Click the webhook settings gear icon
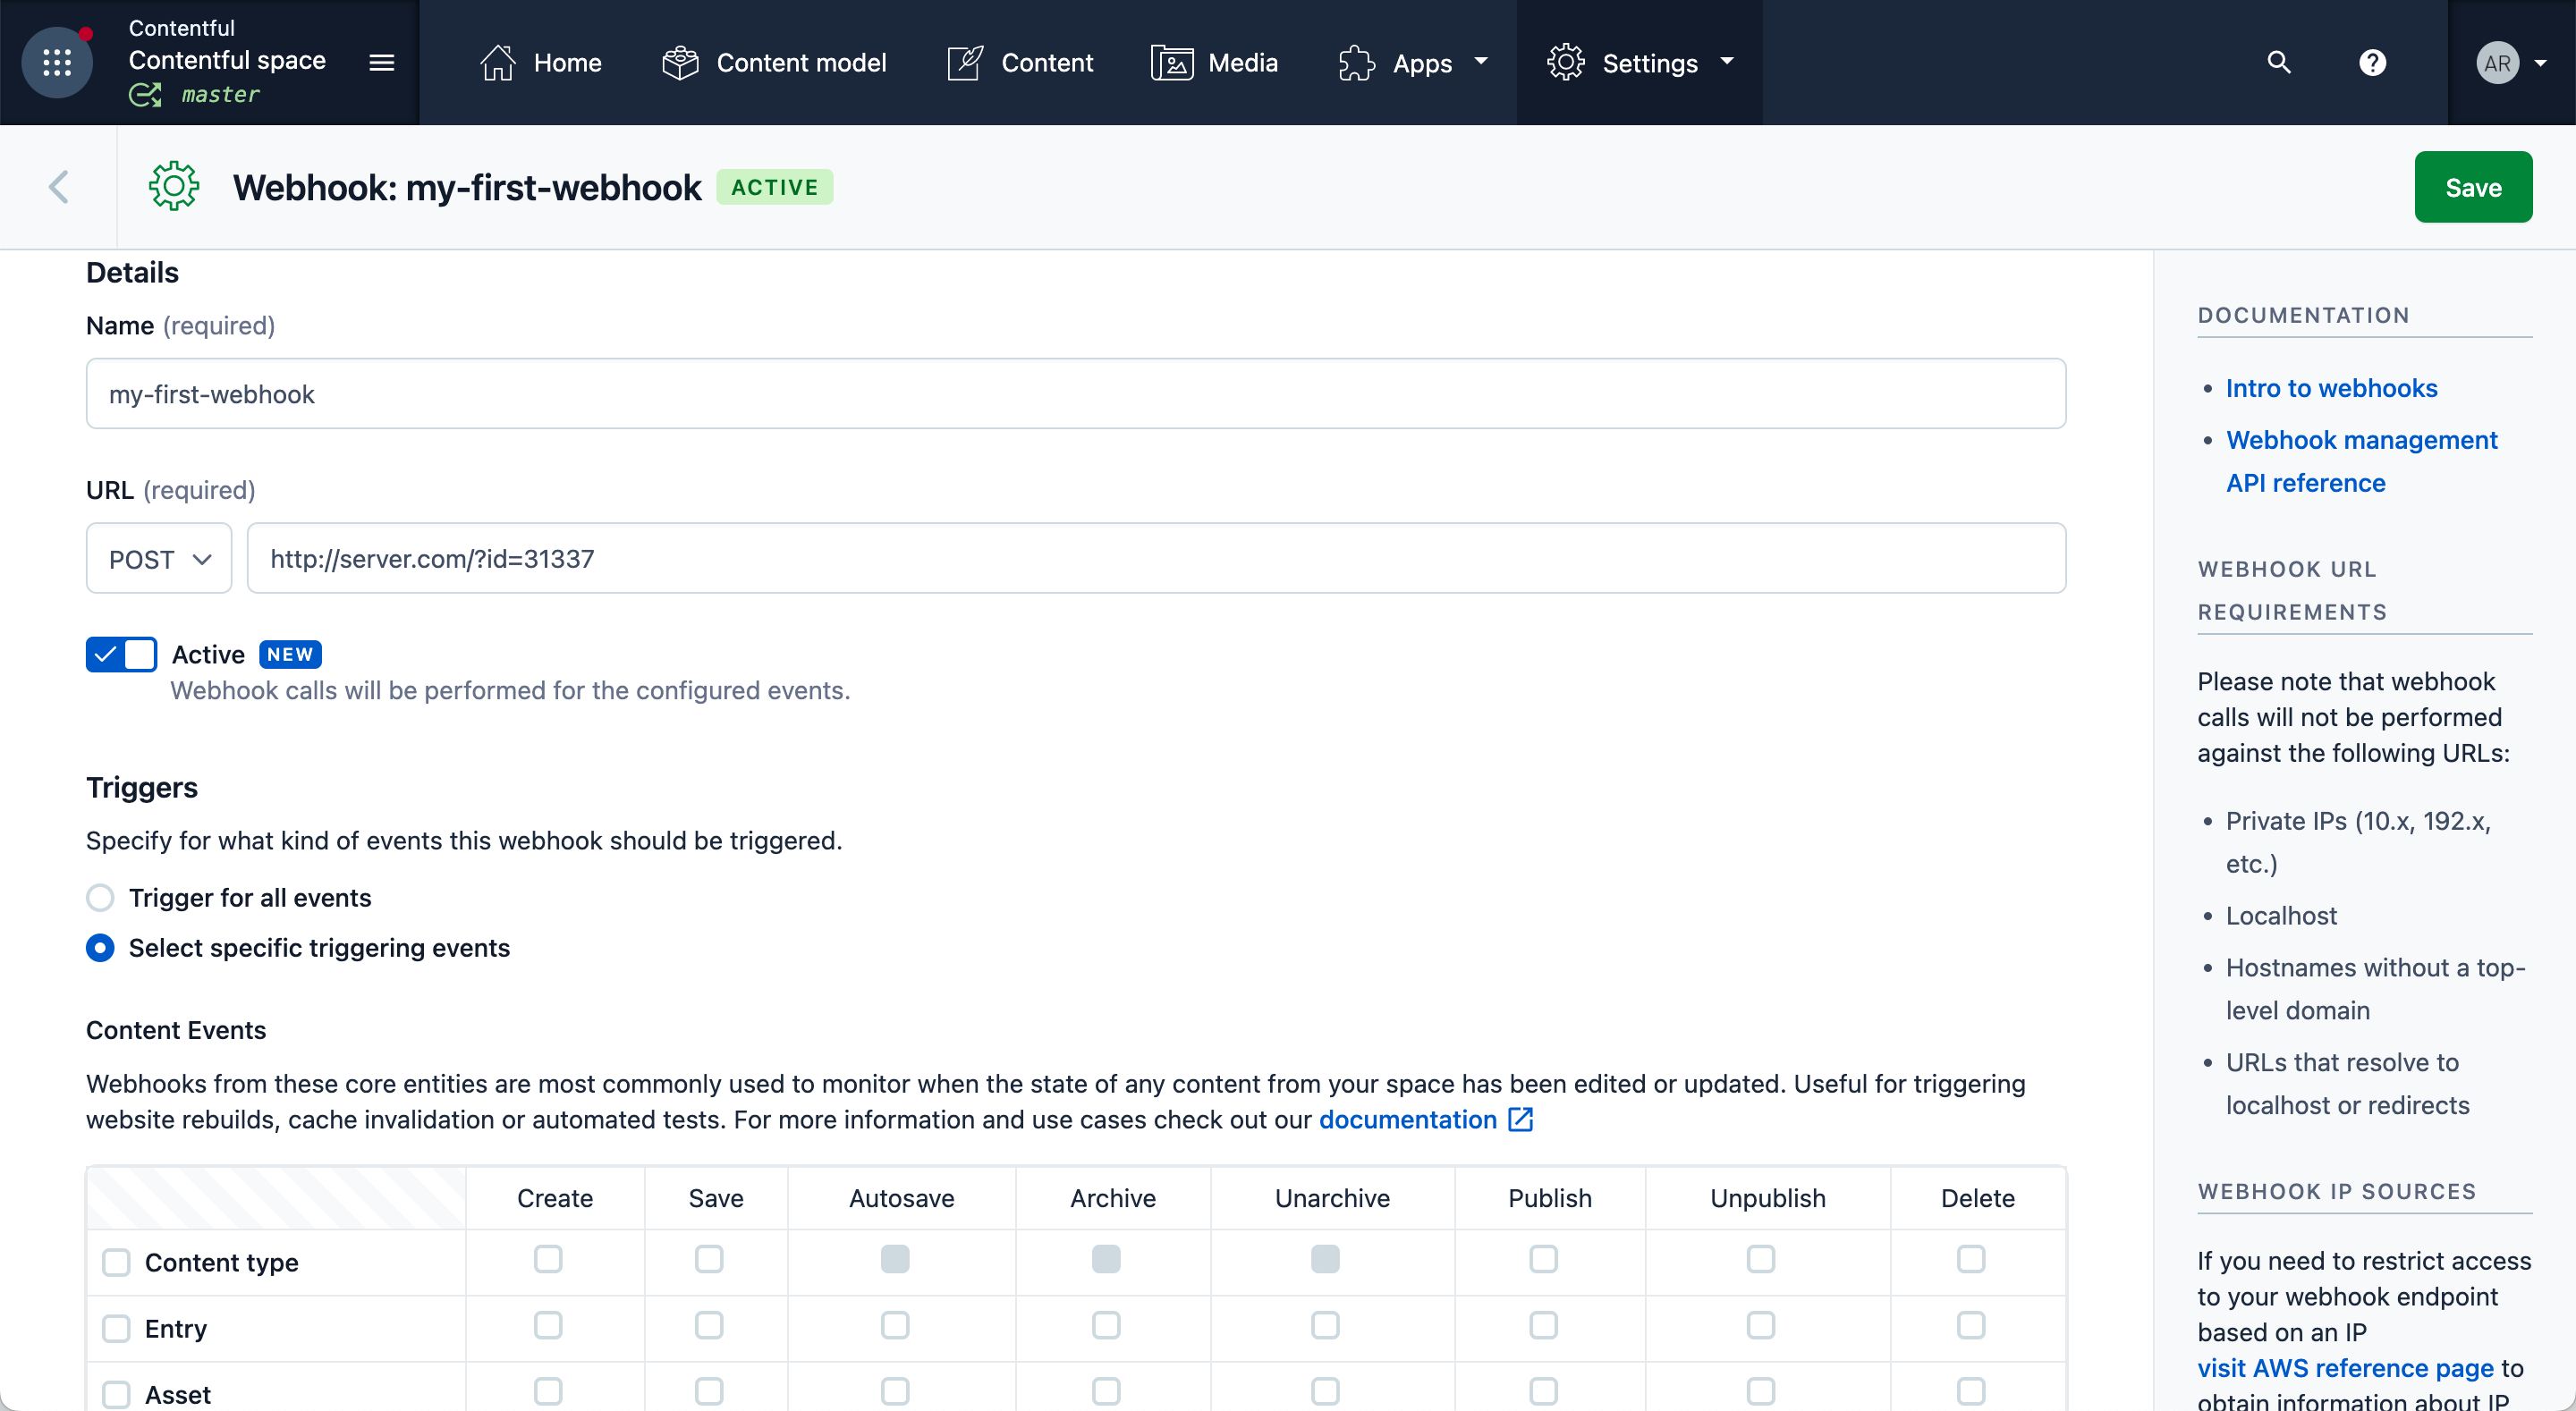2576x1411 pixels. (x=174, y=188)
